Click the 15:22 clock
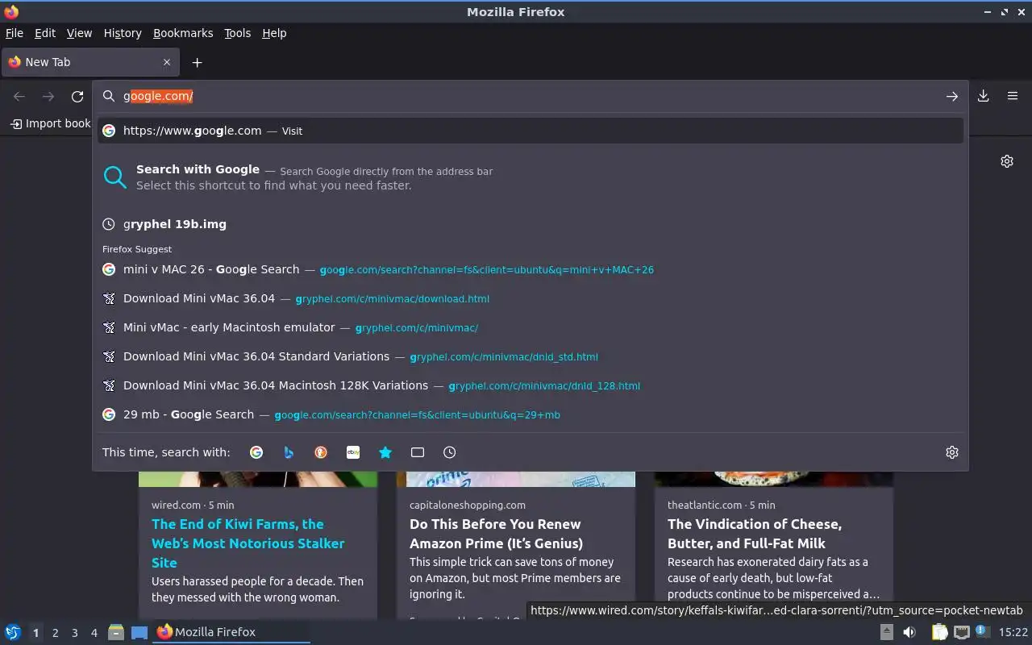This screenshot has height=645, width=1032. click(1013, 632)
